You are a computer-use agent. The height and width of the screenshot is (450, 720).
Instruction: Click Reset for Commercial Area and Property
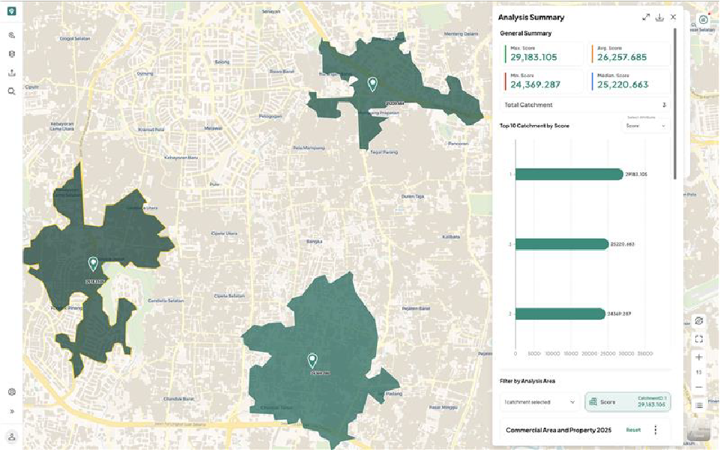point(633,431)
